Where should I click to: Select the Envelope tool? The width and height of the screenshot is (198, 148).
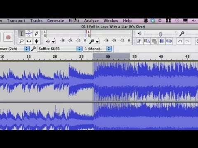(29, 34)
